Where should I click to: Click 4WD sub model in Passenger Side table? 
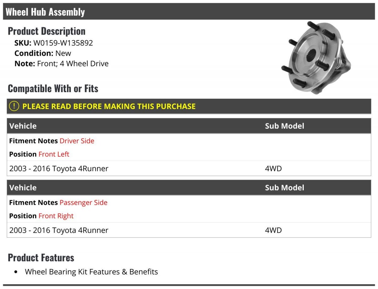click(x=273, y=230)
